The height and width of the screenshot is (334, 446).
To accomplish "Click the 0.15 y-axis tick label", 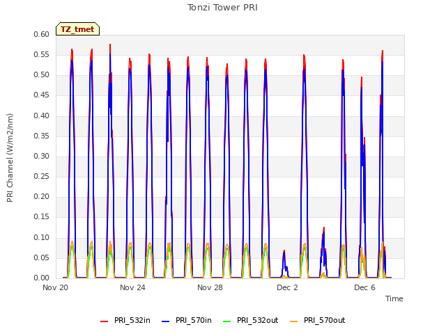I will (x=42, y=217).
